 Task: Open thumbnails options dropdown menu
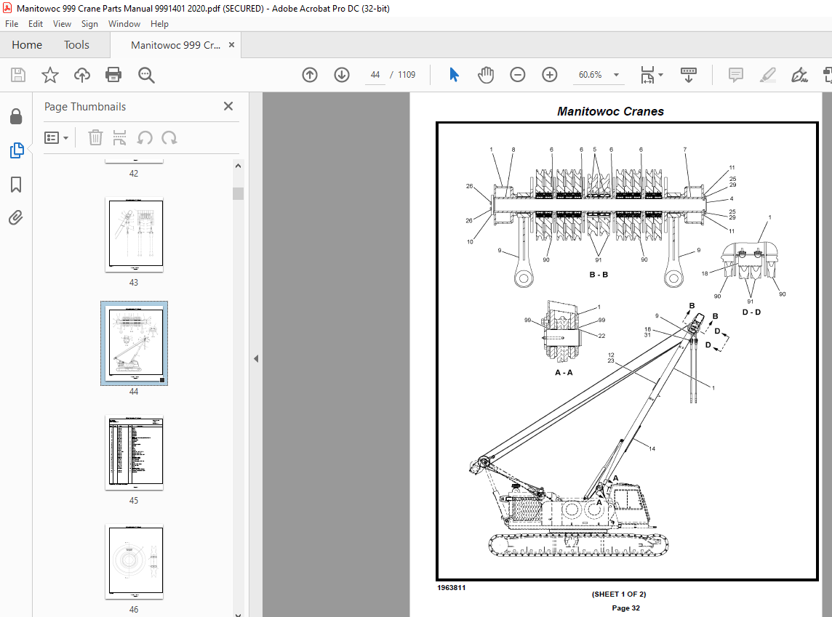coord(56,138)
